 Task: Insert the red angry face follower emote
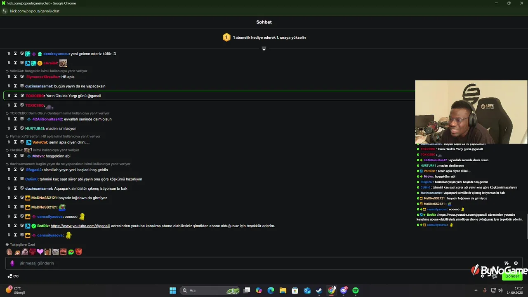point(78,252)
